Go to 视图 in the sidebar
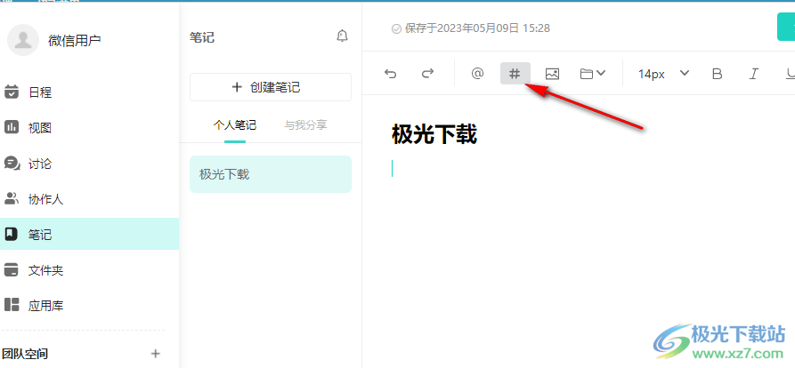Screen dimensions: 795x368 [40, 128]
